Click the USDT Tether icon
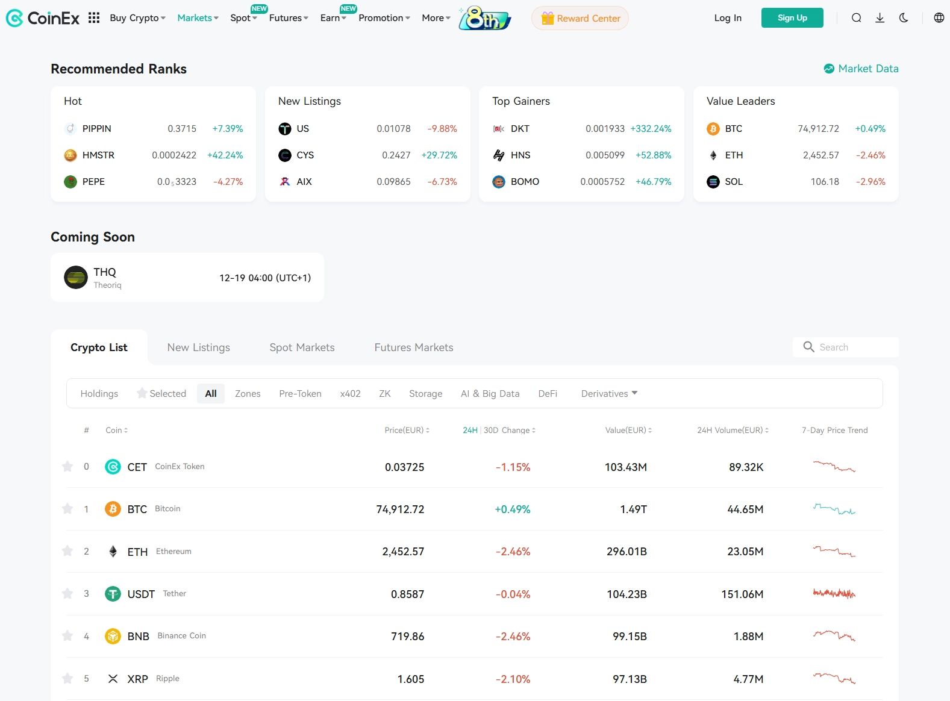950x701 pixels. click(113, 594)
